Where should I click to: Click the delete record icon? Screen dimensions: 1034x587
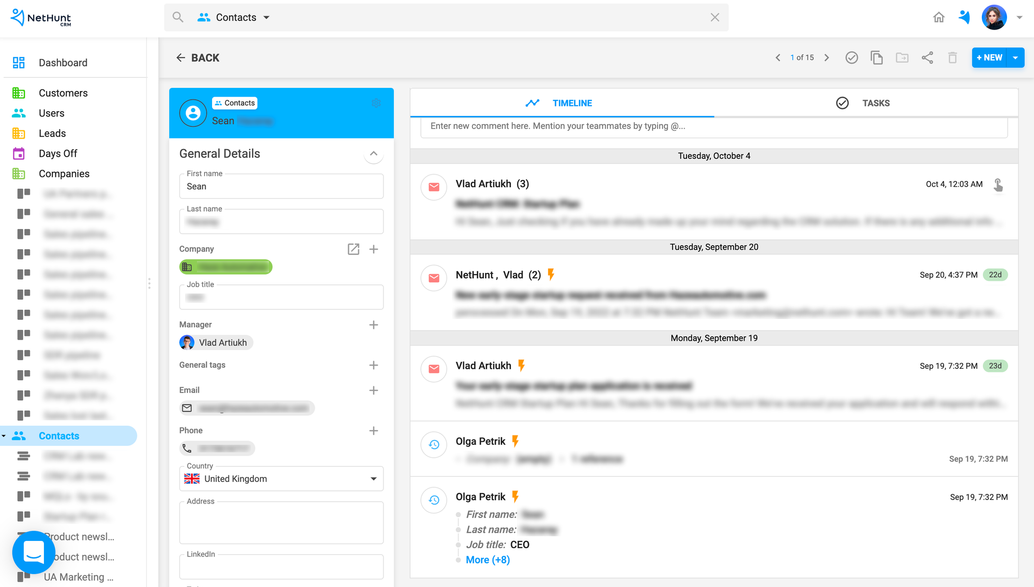point(952,57)
